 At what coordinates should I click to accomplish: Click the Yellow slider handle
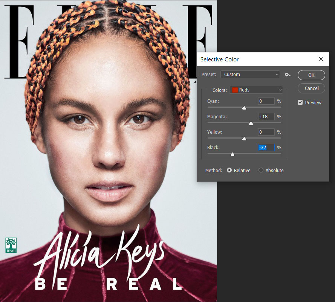point(244,139)
